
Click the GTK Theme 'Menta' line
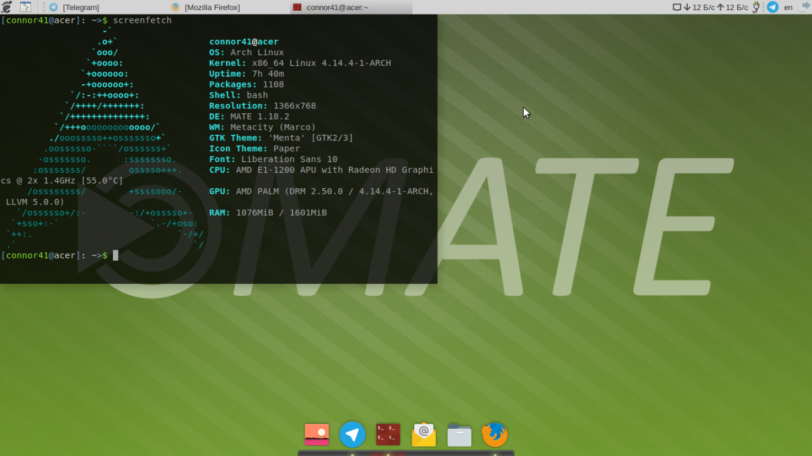pos(282,138)
